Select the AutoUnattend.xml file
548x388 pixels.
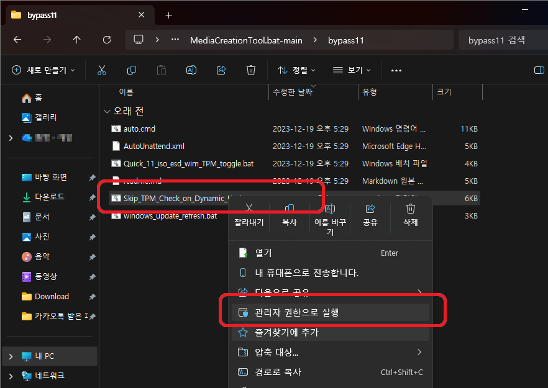coord(154,147)
